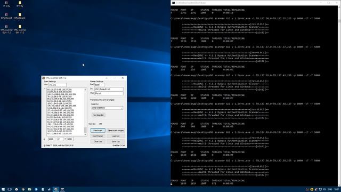Open the second IP-City desktop icon
Viewport: 341px width, 192px height.
pyautogui.click(x=20, y=4)
